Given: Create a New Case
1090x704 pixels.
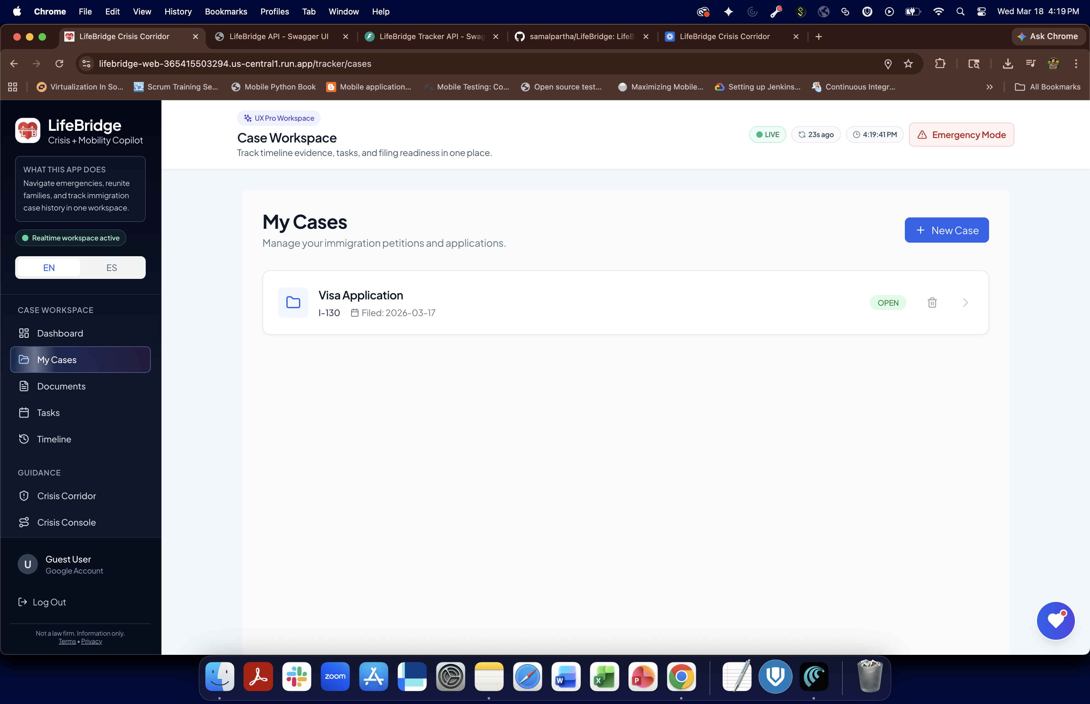Looking at the screenshot, I should 946,230.
